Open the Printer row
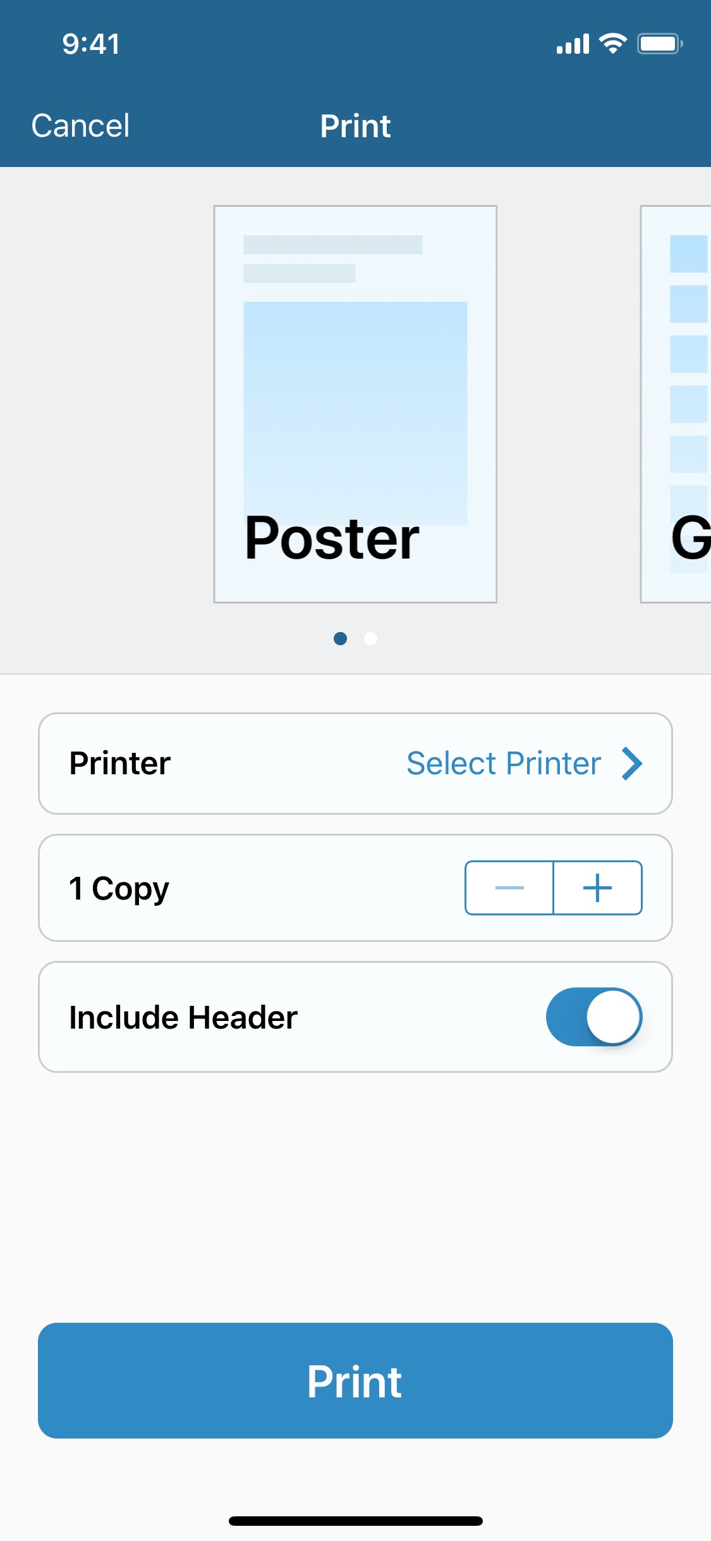 click(x=355, y=764)
